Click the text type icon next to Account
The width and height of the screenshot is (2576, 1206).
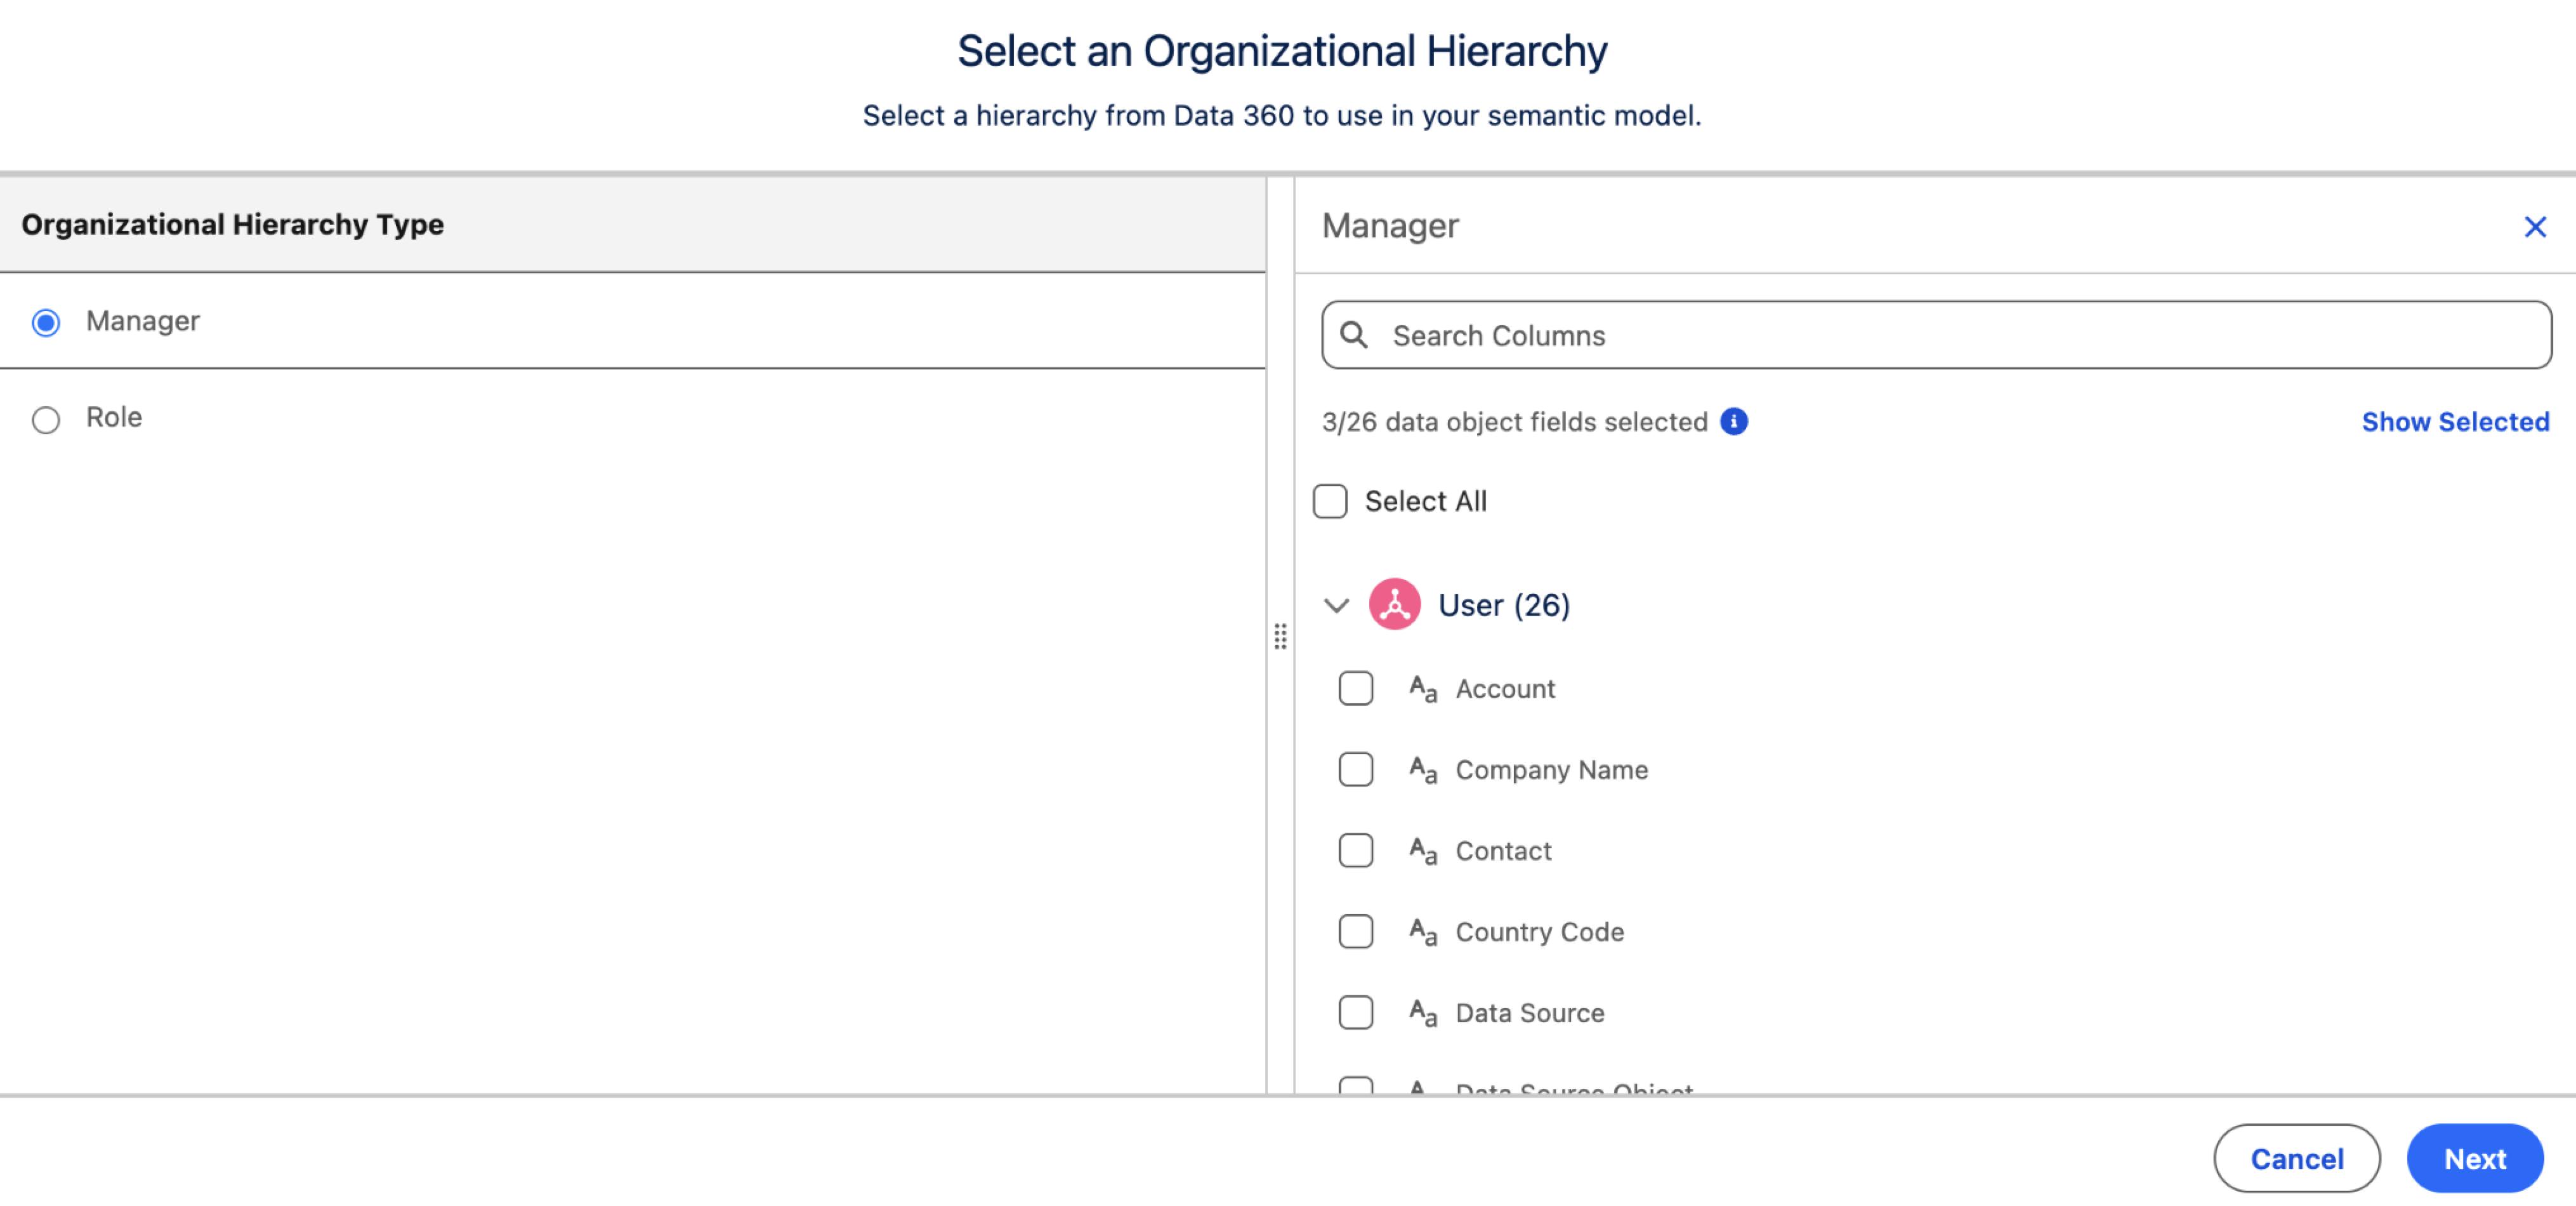pos(1422,689)
